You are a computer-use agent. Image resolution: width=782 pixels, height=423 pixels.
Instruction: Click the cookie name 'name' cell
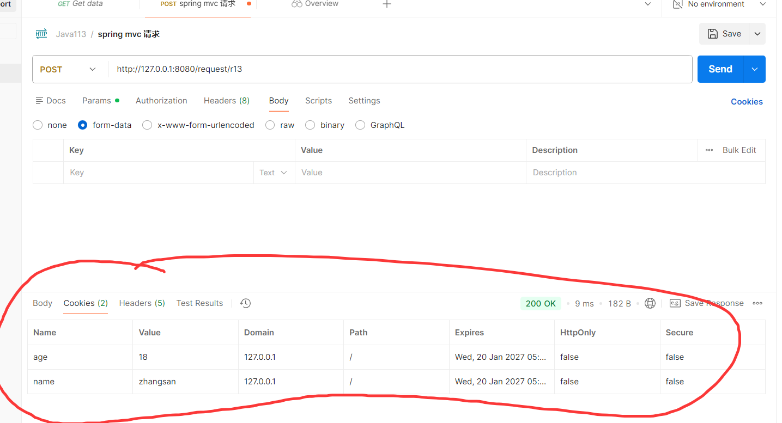[x=80, y=382]
